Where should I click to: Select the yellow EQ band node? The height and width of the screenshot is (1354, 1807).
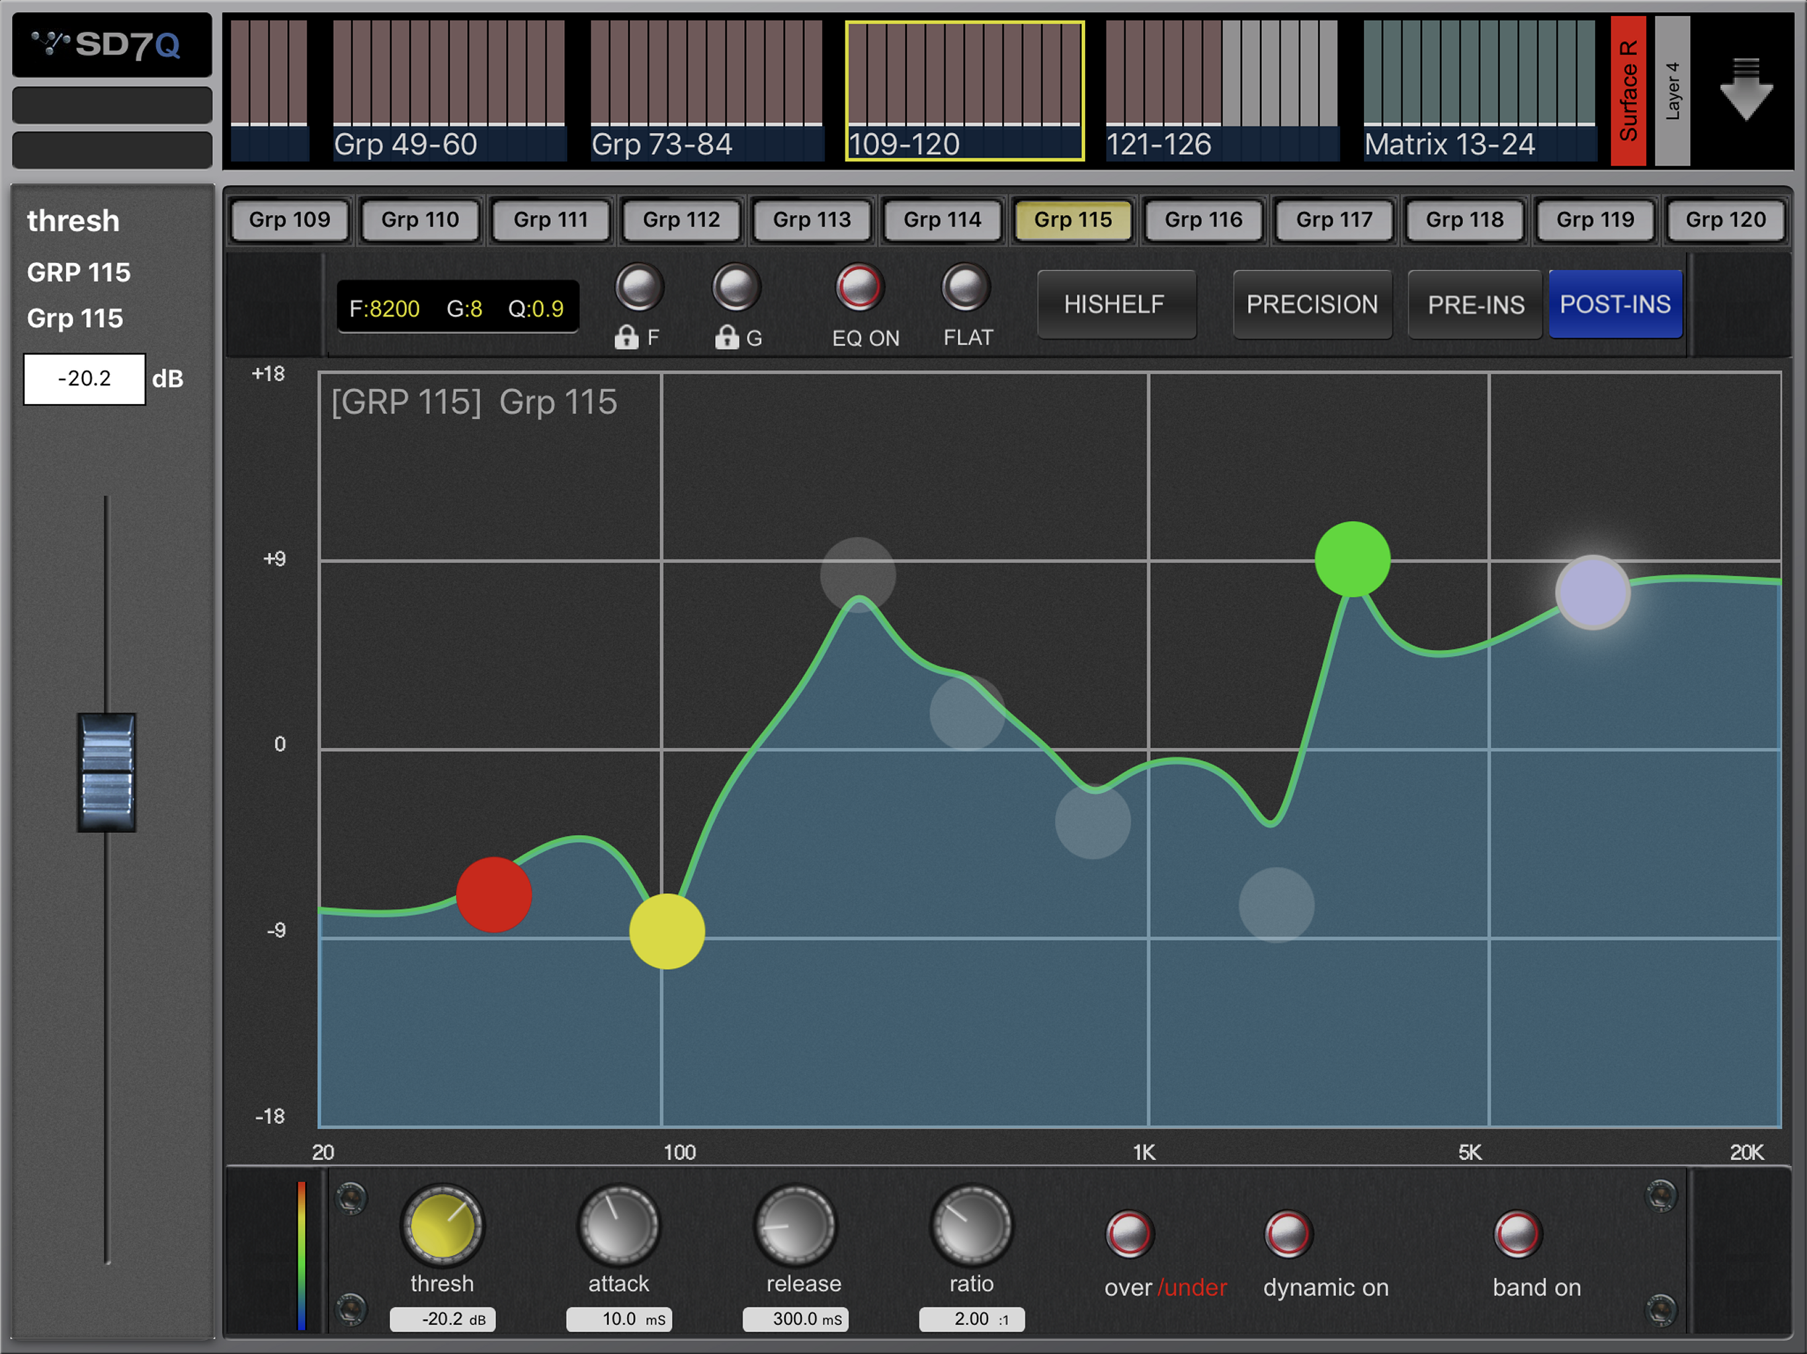click(x=667, y=931)
